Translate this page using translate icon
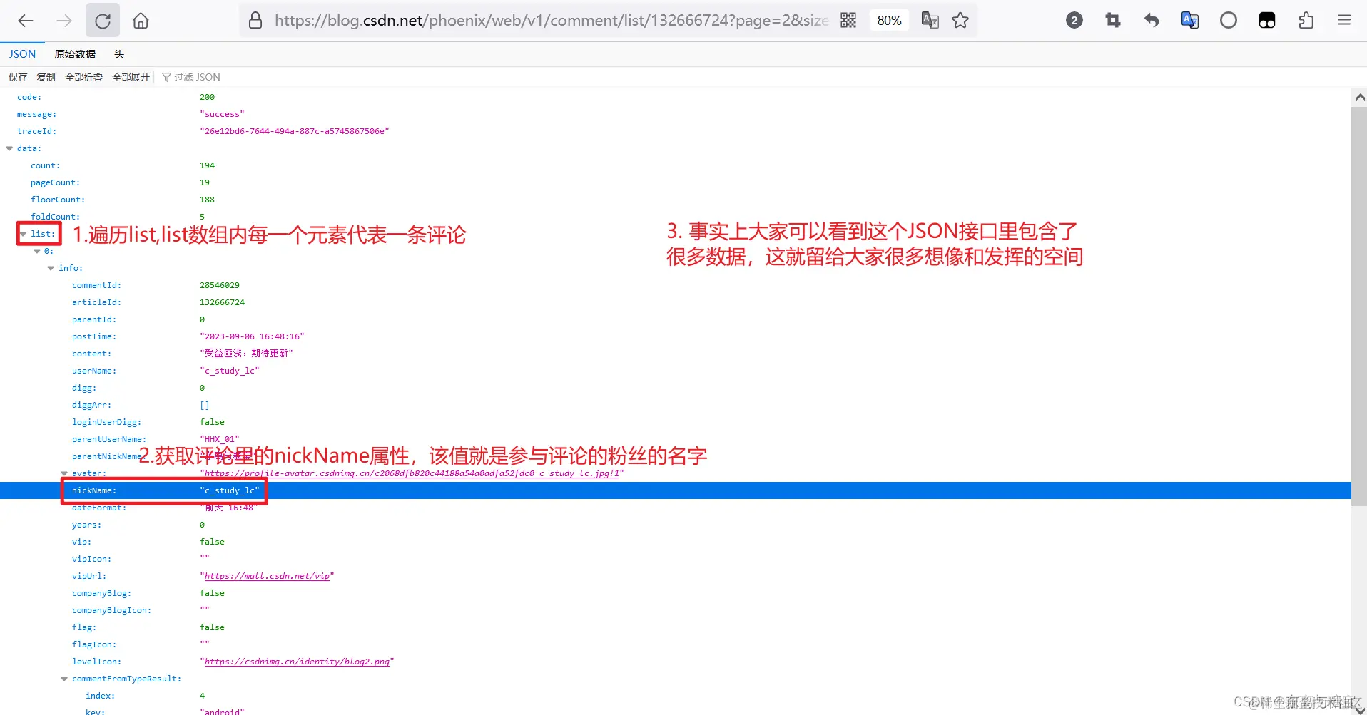The image size is (1367, 715). 930,20
